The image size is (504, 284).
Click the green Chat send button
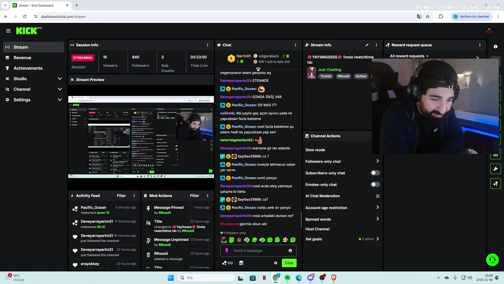click(x=289, y=263)
